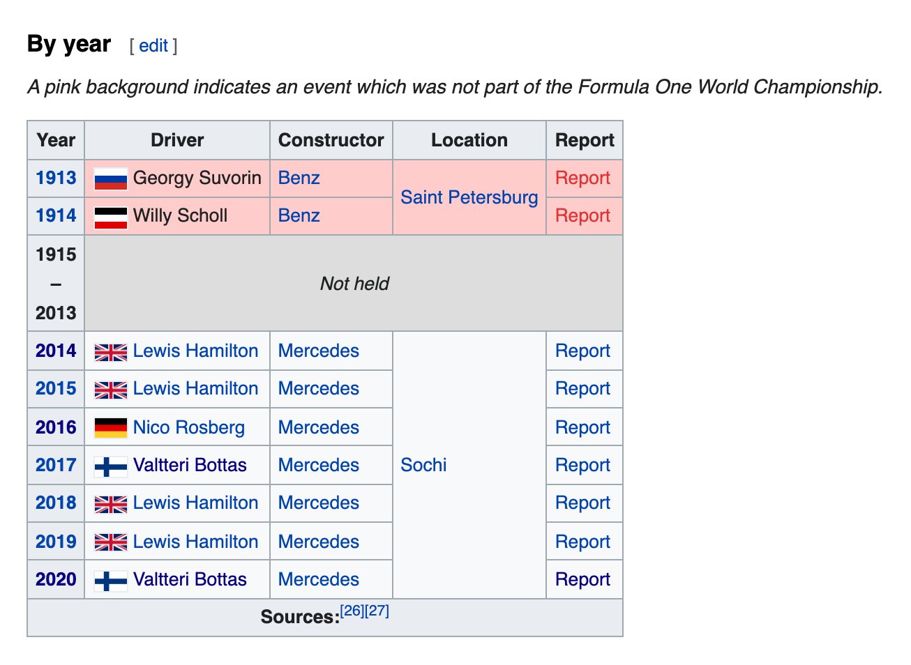Click the Driver column header
Image resolution: width=911 pixels, height=665 pixels.
pyautogui.click(x=177, y=140)
